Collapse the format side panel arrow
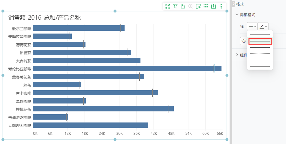 [234, 4]
